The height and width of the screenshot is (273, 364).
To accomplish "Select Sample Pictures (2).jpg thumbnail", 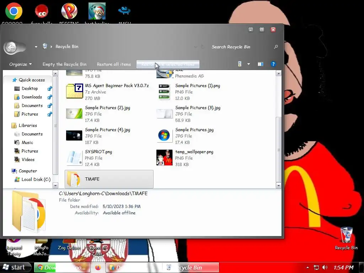I will tap(74, 114).
